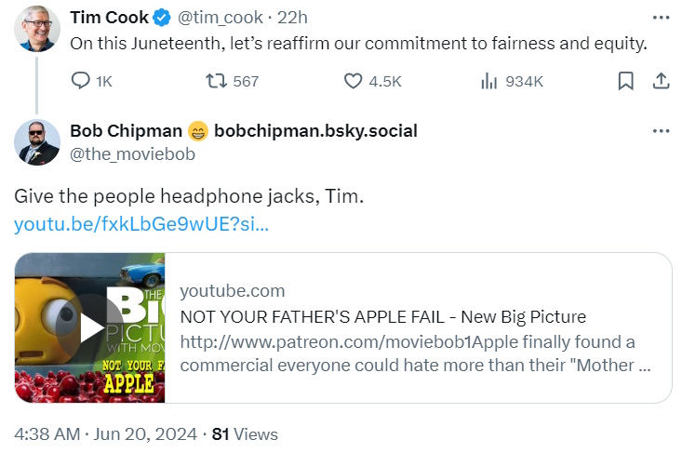Click Tim Cook's verified badge

click(x=162, y=18)
